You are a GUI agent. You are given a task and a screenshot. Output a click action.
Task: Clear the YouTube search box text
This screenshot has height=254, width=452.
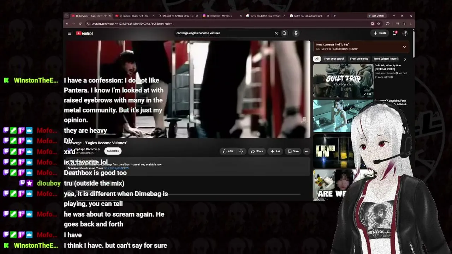pos(276,33)
